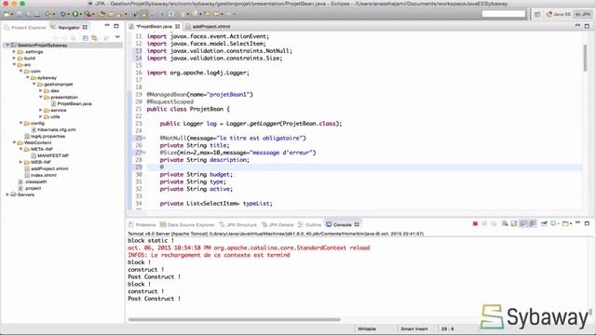The image size is (596, 335).
Task: Select hibernate.cfg.xml file
Action: 53,129
